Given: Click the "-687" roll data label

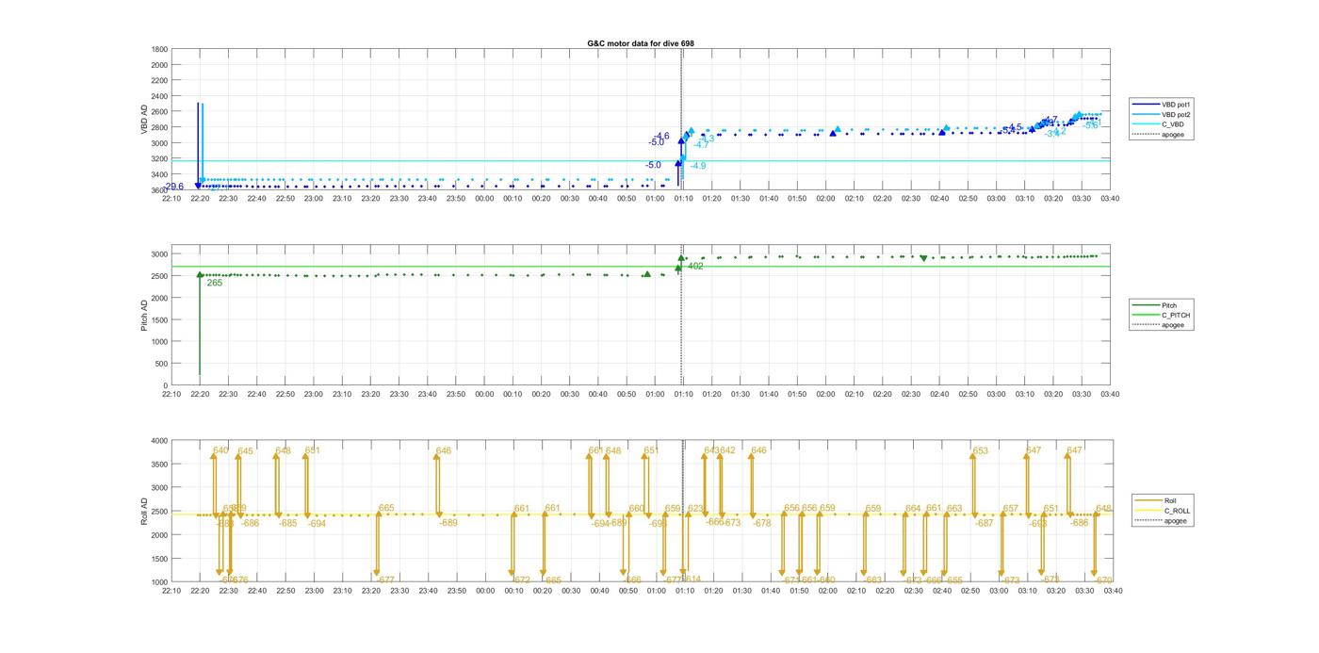Looking at the screenshot, I should click(985, 523).
